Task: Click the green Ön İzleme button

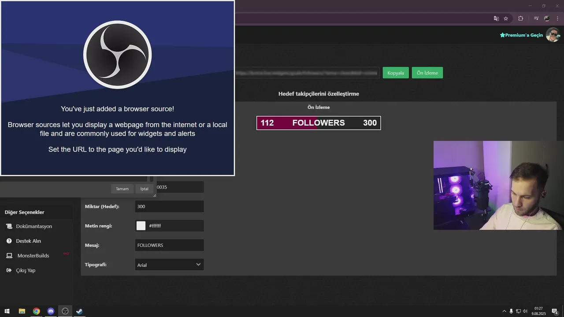Action: (427, 73)
